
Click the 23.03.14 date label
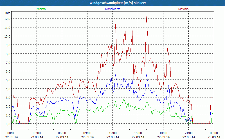pyautogui.click(x=214, y=137)
